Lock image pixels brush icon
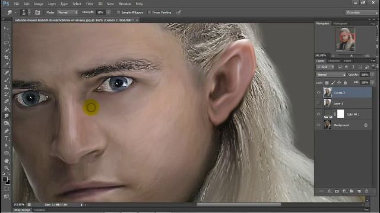Viewport: 380px width, 213px height. 333,83
